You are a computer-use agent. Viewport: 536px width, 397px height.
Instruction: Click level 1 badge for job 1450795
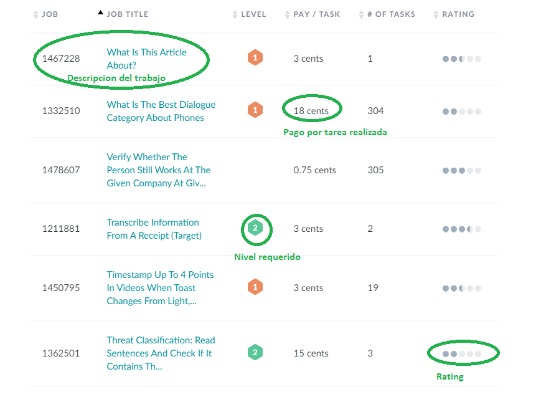point(254,287)
